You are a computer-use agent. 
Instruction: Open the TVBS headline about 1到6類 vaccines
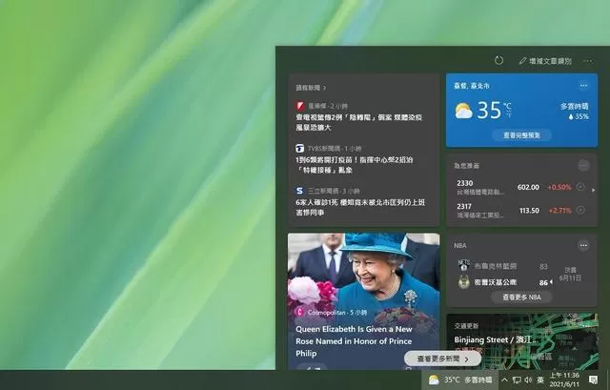click(x=354, y=165)
